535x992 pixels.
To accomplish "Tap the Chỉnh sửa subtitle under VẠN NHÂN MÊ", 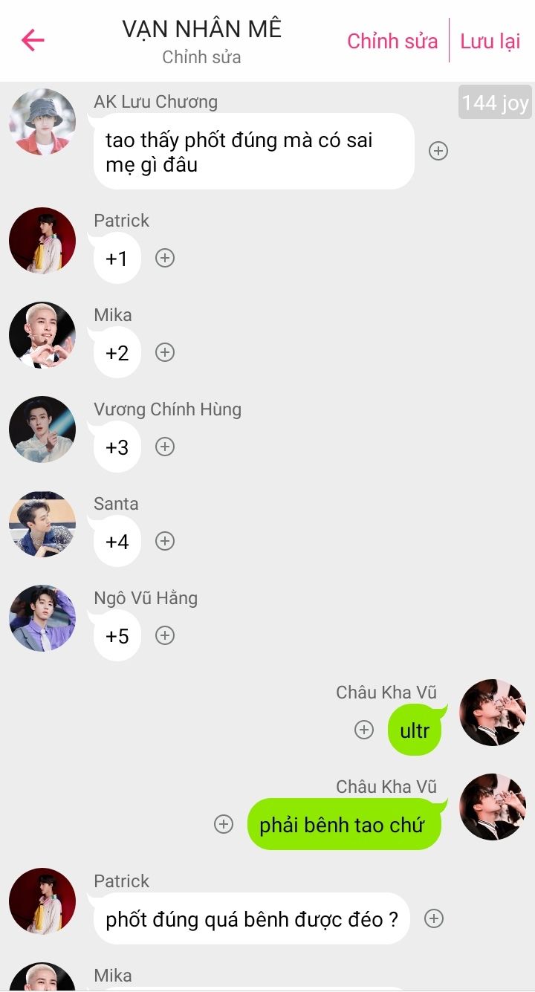I will pyautogui.click(x=201, y=57).
